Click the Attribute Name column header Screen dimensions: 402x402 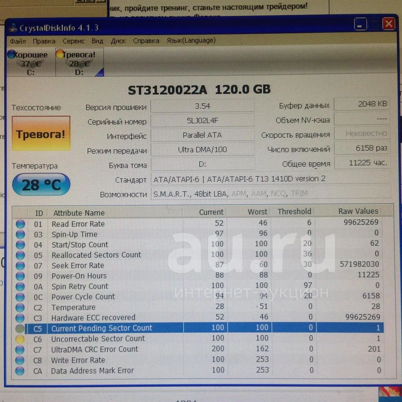[115, 212]
